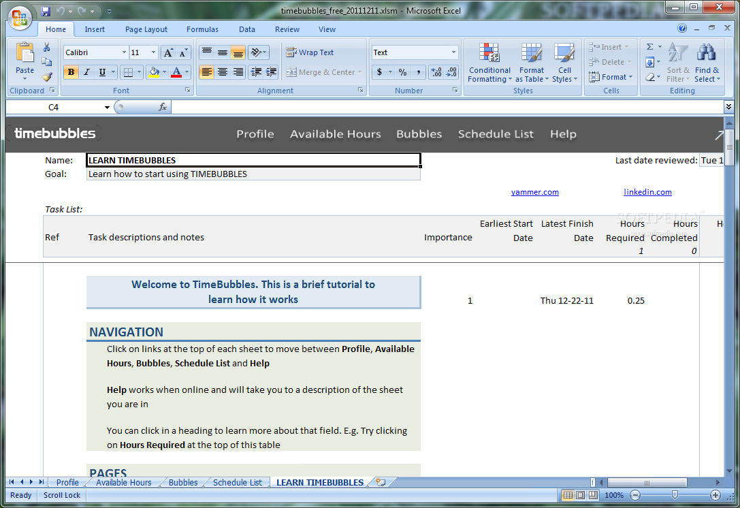Image resolution: width=740 pixels, height=508 pixels.
Task: Undo the last action
Action: point(61,12)
